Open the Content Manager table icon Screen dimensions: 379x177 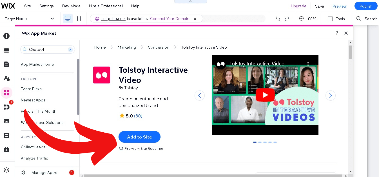(x=6, y=135)
